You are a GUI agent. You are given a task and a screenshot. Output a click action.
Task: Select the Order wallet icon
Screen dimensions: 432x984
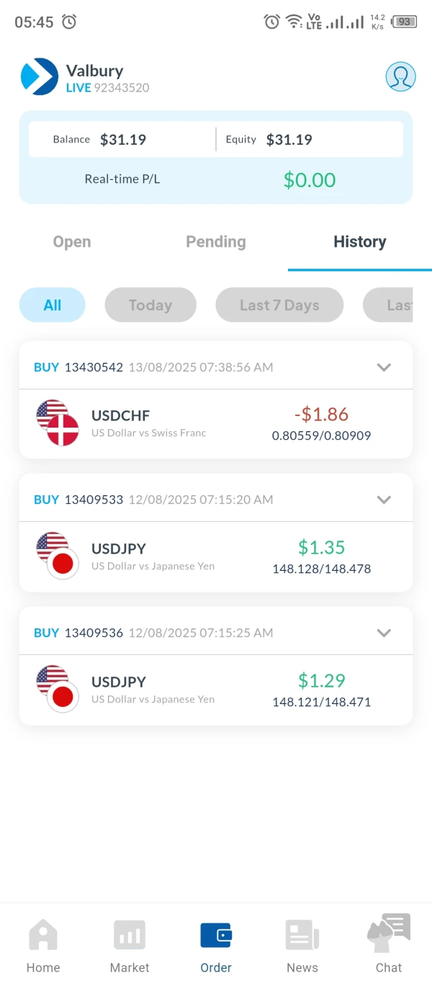coord(216,936)
